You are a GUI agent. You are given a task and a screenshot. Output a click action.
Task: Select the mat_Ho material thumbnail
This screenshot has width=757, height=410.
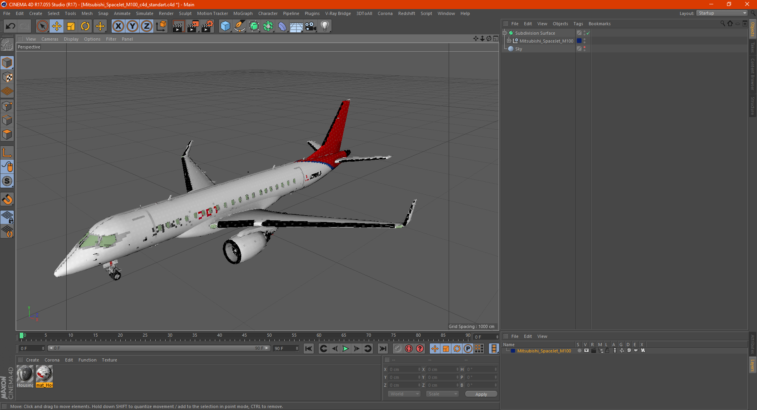point(44,376)
